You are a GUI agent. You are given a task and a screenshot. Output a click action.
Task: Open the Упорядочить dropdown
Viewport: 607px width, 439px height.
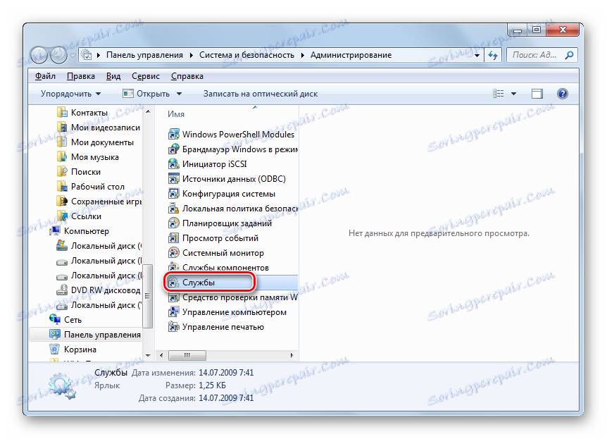[71, 94]
